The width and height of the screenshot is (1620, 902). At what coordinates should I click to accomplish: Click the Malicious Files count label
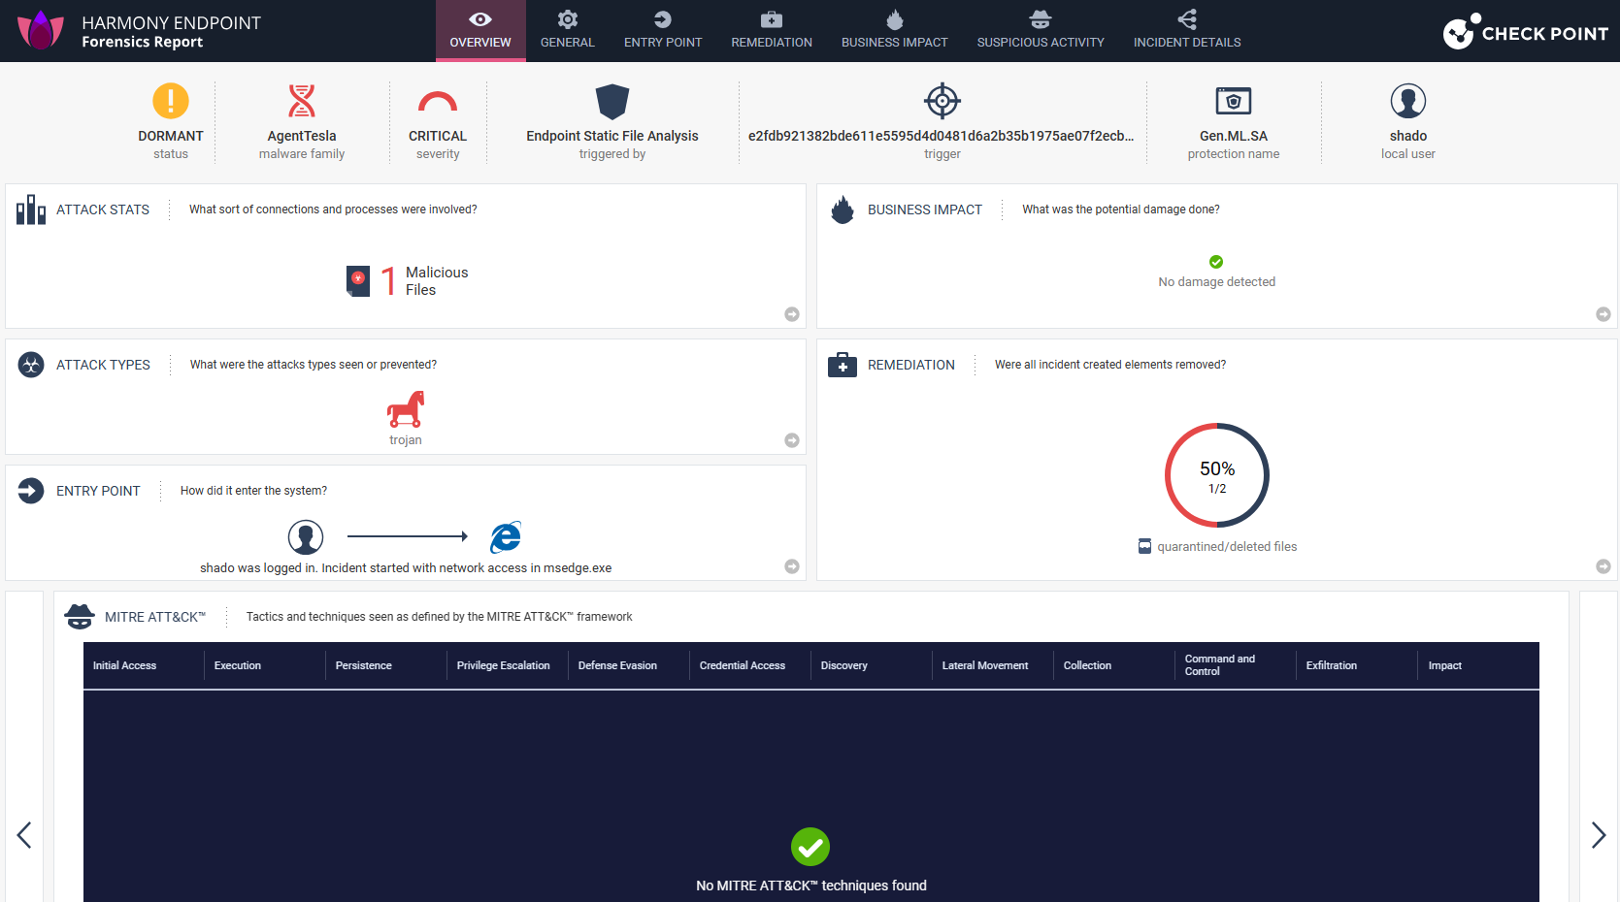coord(437,281)
